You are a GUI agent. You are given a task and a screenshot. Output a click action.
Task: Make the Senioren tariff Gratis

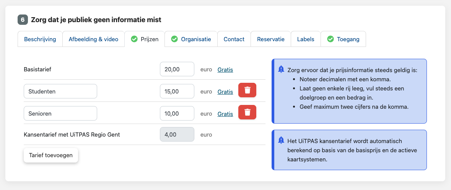225,114
